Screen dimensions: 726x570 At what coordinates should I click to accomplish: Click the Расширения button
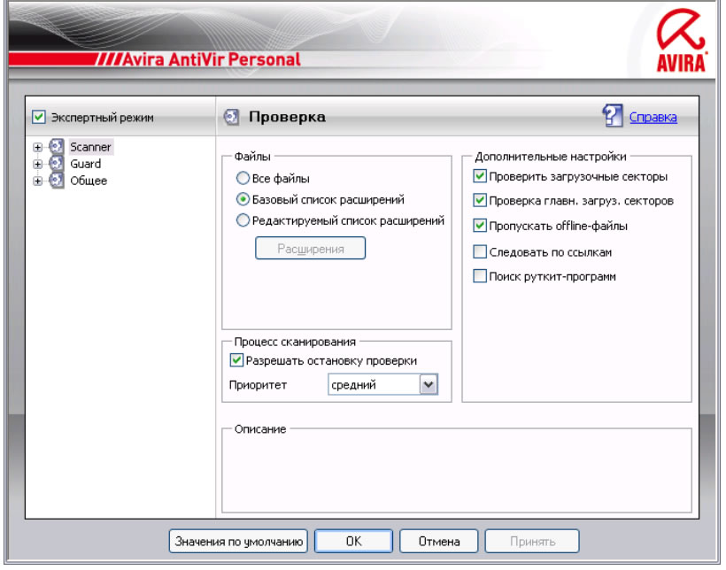[x=310, y=249]
